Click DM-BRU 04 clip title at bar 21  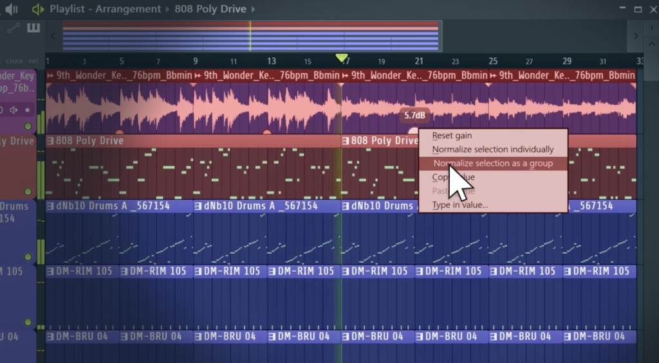pyautogui.click(x=451, y=337)
